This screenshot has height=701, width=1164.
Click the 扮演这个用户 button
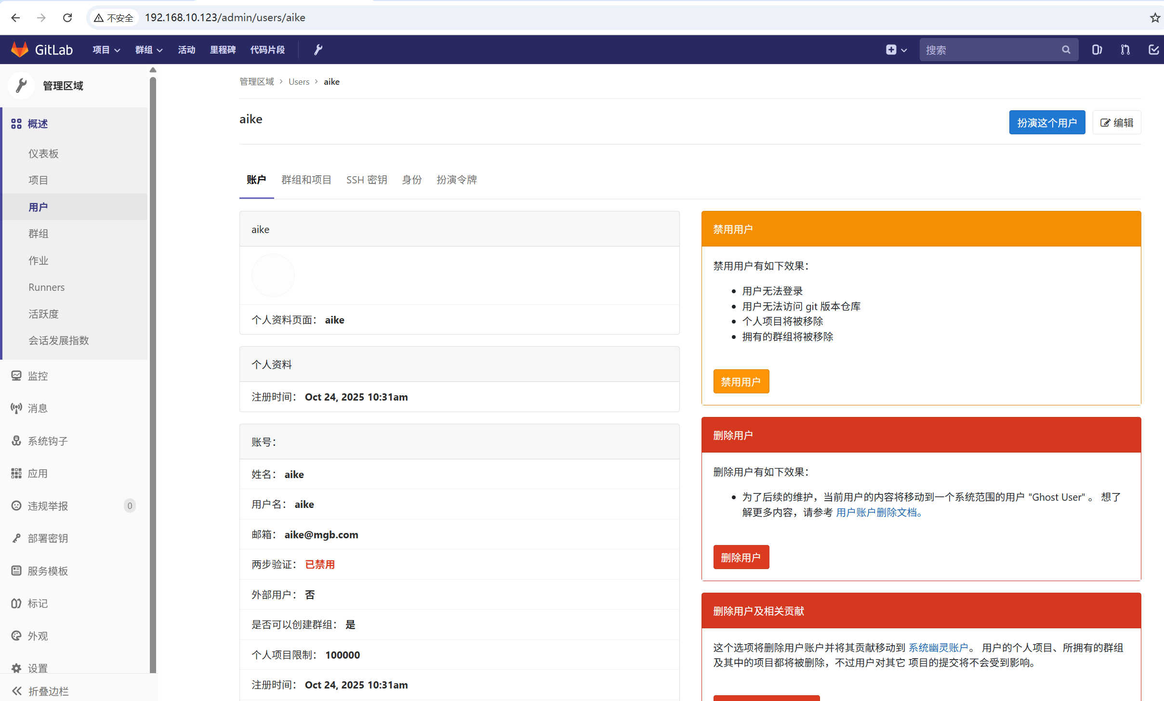tap(1046, 123)
